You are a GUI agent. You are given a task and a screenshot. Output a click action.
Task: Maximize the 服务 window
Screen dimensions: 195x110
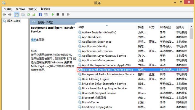click(x=181, y=2)
